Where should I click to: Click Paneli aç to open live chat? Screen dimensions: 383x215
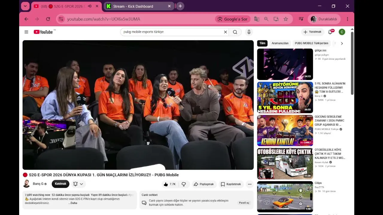click(x=244, y=203)
